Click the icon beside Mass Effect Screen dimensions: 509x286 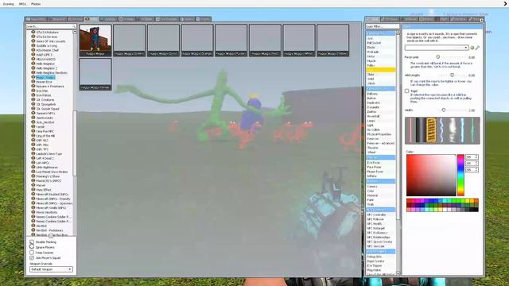pyautogui.click(x=33, y=189)
